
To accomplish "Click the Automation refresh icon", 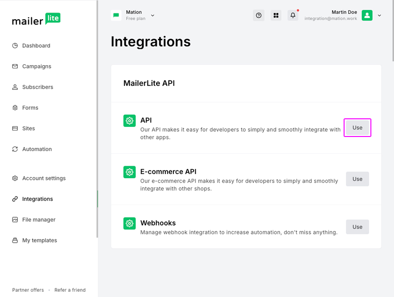I will pyautogui.click(x=15, y=149).
